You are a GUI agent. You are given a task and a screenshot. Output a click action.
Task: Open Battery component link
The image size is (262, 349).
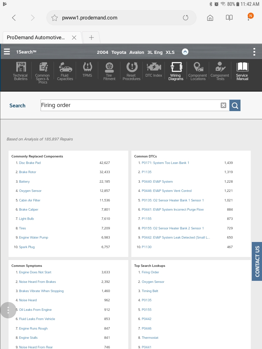[24, 182]
